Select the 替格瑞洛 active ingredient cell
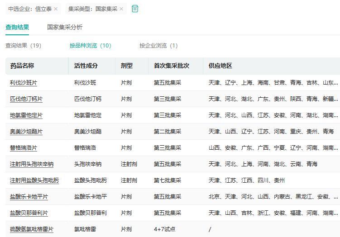Viewport: 340px width, 237px height. tap(85, 148)
